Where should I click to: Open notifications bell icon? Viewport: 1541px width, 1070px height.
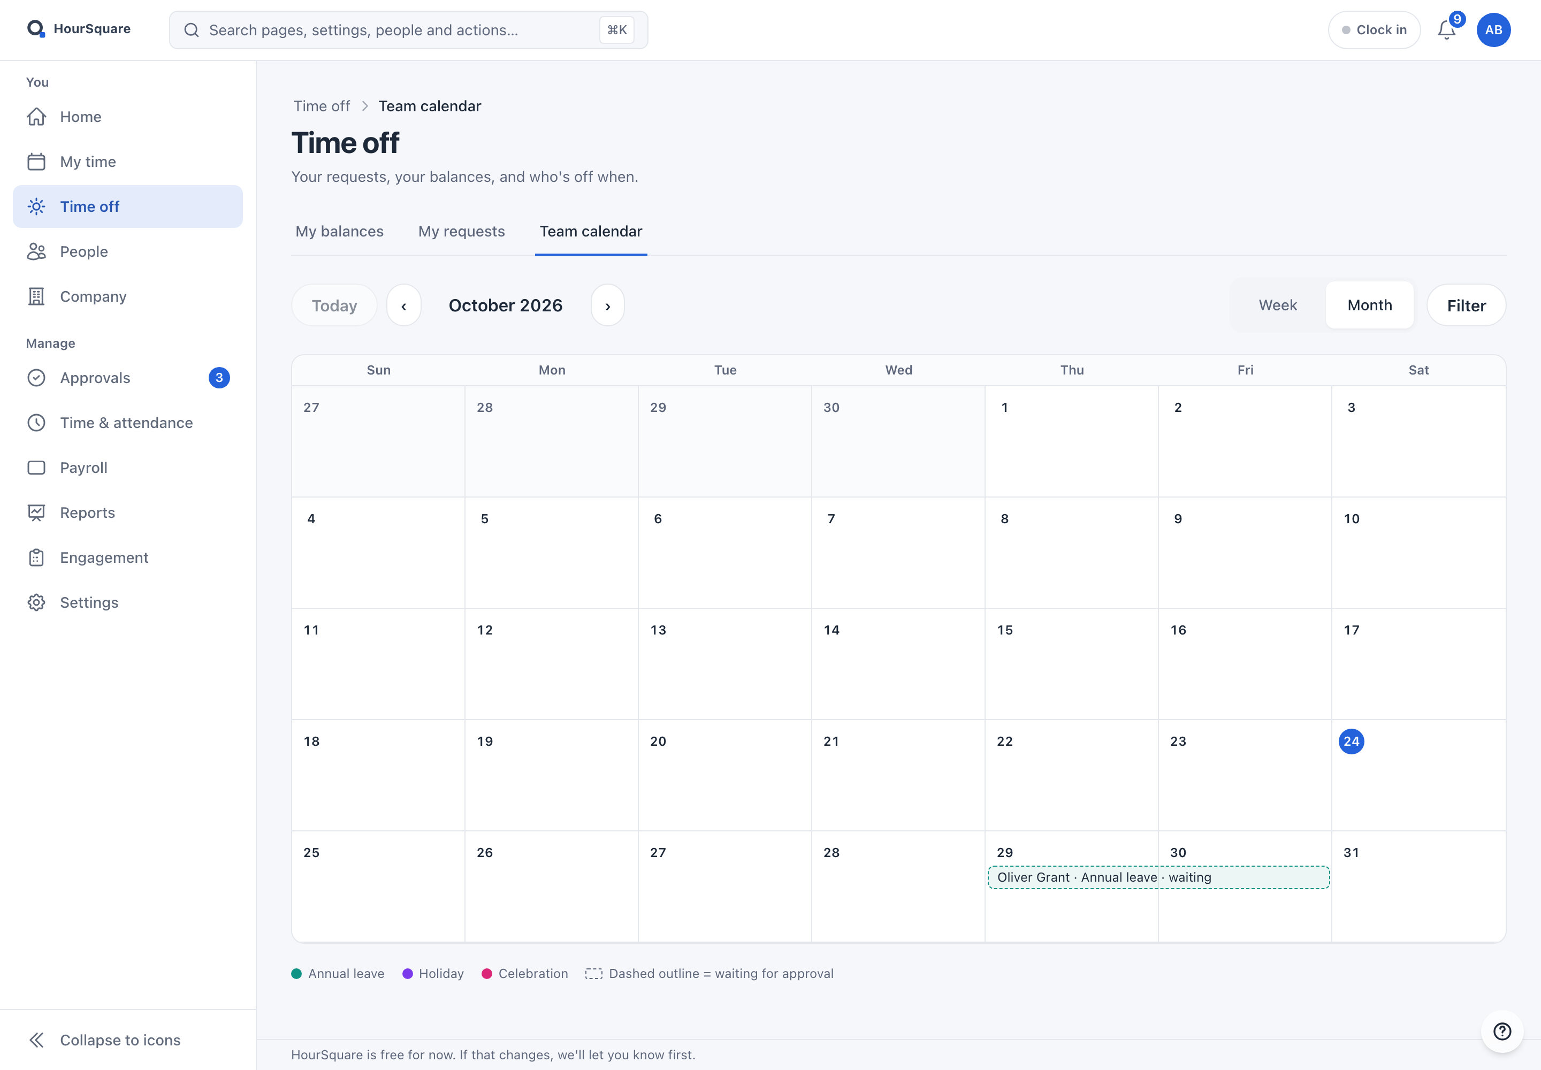1446,30
